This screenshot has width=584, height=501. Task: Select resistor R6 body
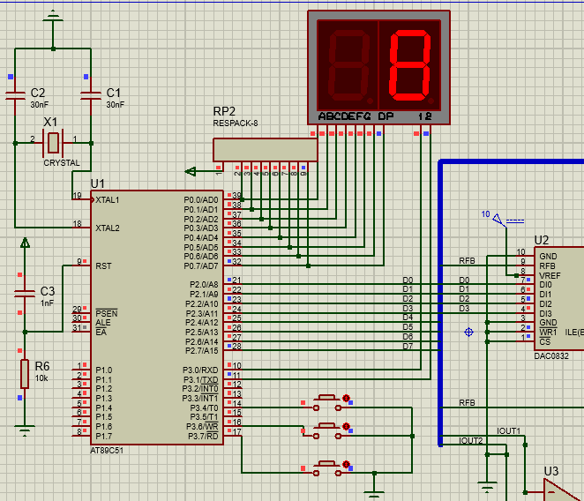click(x=25, y=374)
